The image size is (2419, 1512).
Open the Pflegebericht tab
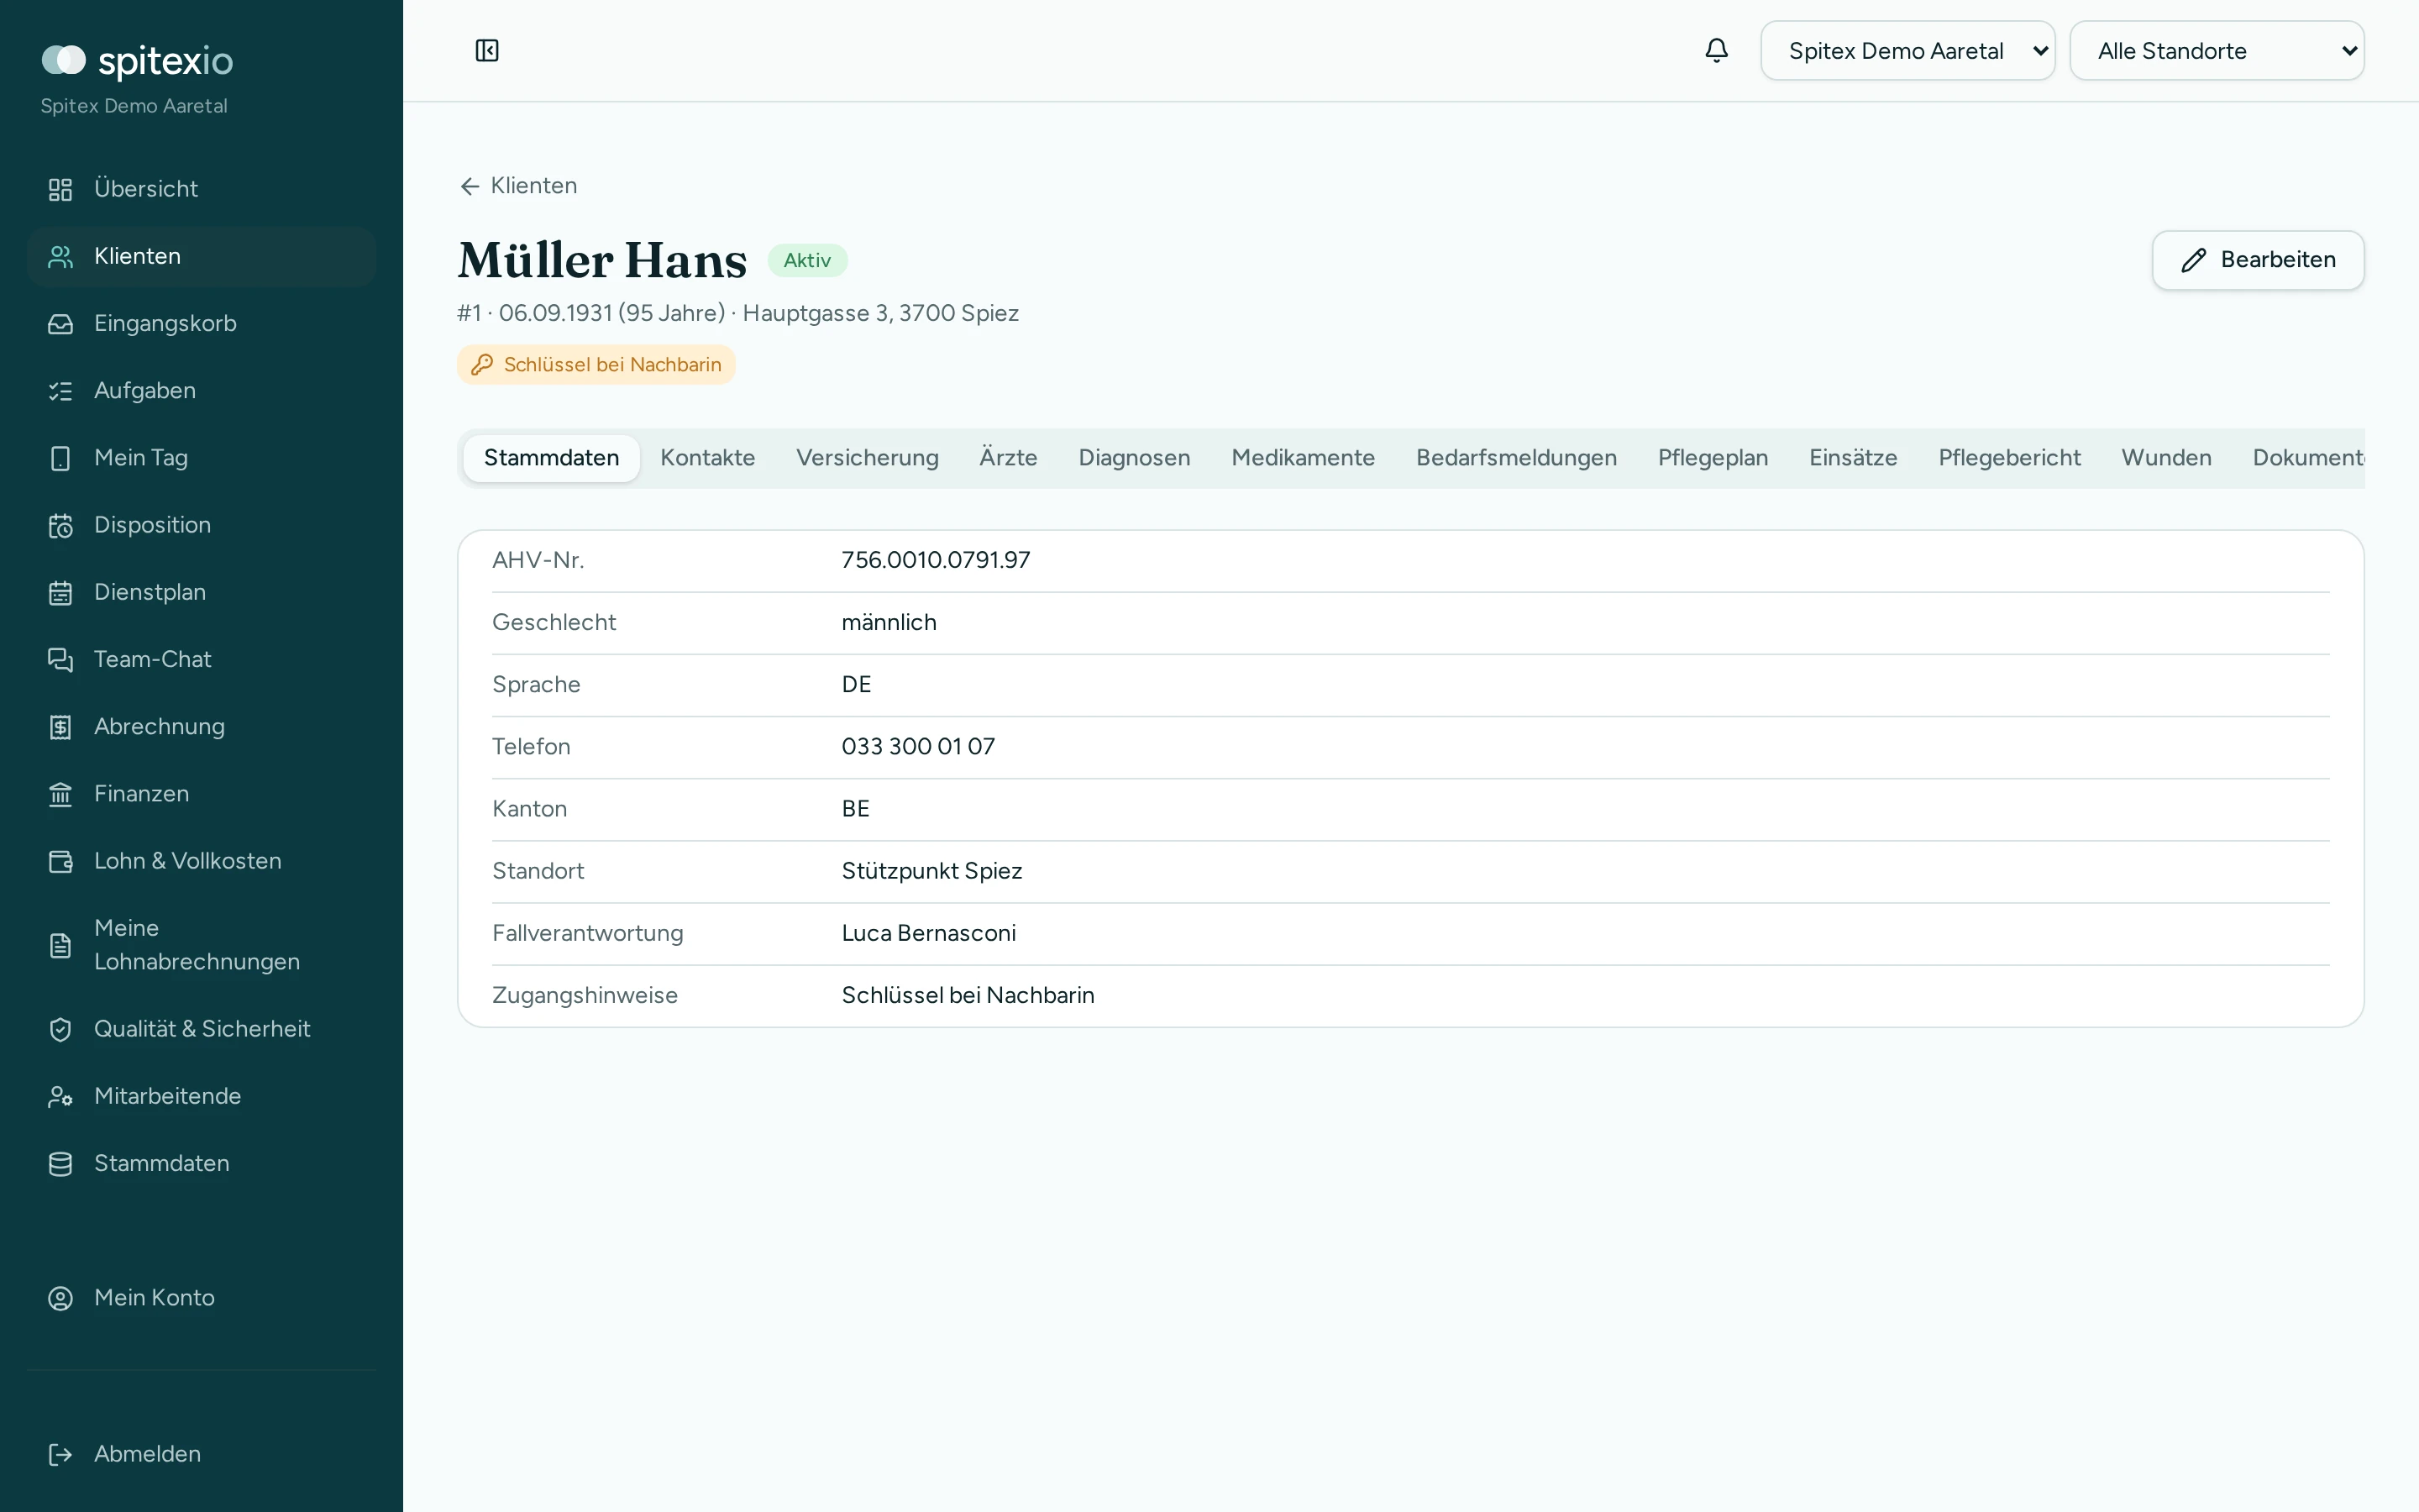(2009, 458)
